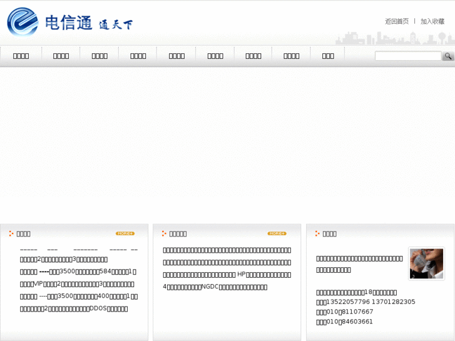
Task: Click the address line containing 18
Action: (x=357, y=292)
